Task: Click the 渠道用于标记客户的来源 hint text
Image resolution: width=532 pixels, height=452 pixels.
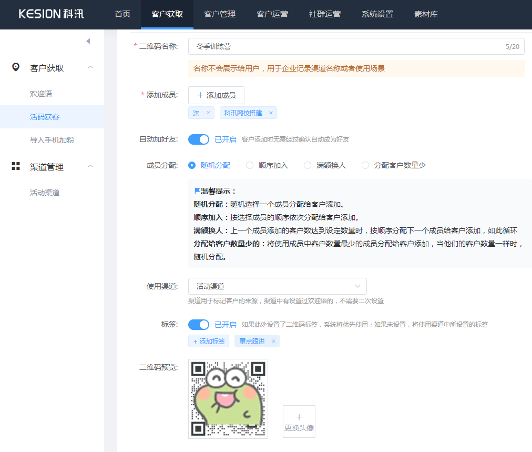Action: click(x=286, y=301)
